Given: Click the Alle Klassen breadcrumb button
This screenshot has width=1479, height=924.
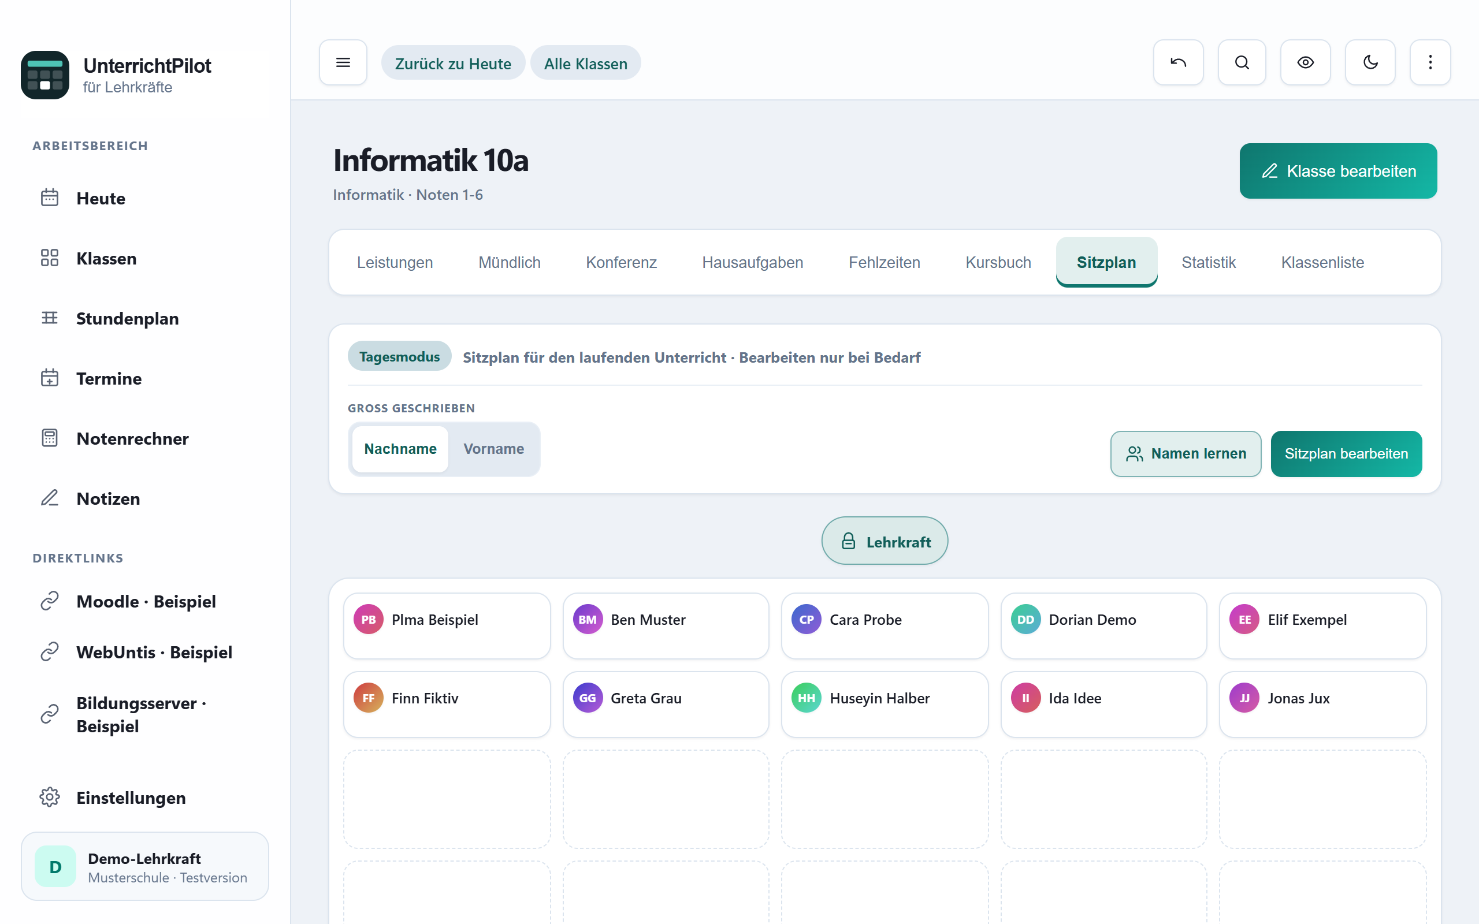Looking at the screenshot, I should coord(585,63).
